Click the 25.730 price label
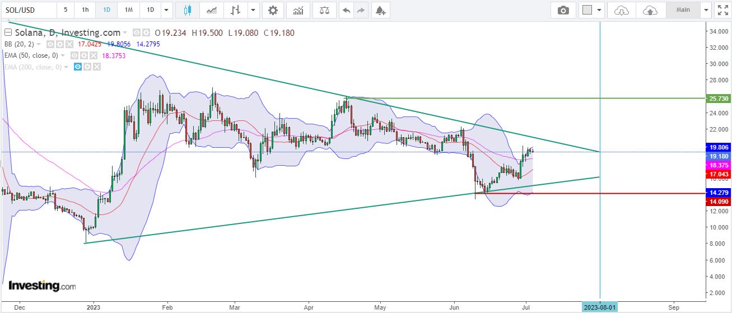This screenshot has width=732, height=313. 719,99
